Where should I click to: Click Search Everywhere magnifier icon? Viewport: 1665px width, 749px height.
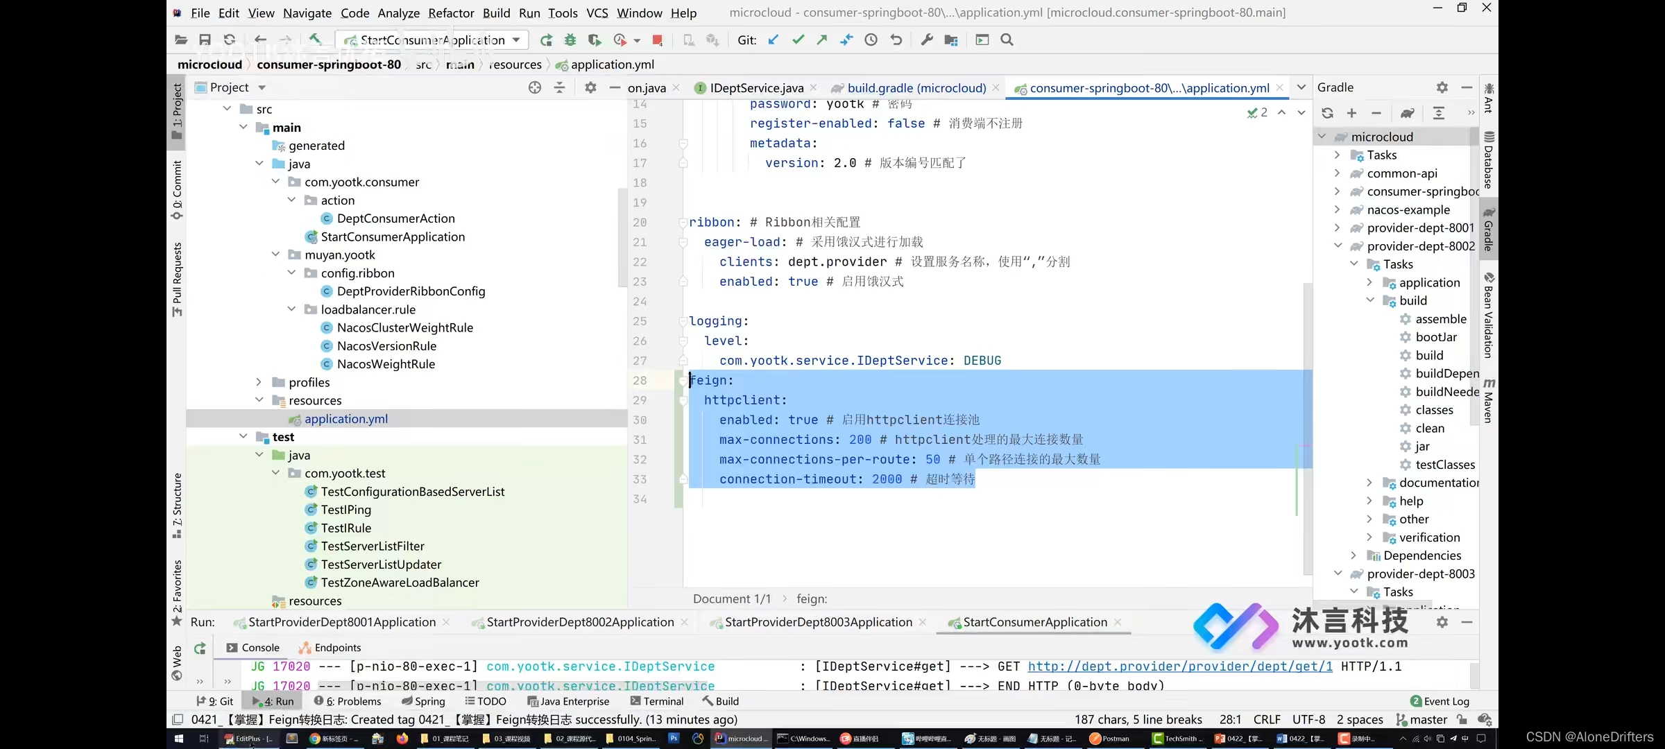(x=1007, y=40)
